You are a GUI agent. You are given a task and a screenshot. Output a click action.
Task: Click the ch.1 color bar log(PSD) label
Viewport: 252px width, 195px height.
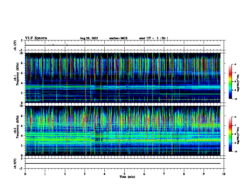point(238,83)
